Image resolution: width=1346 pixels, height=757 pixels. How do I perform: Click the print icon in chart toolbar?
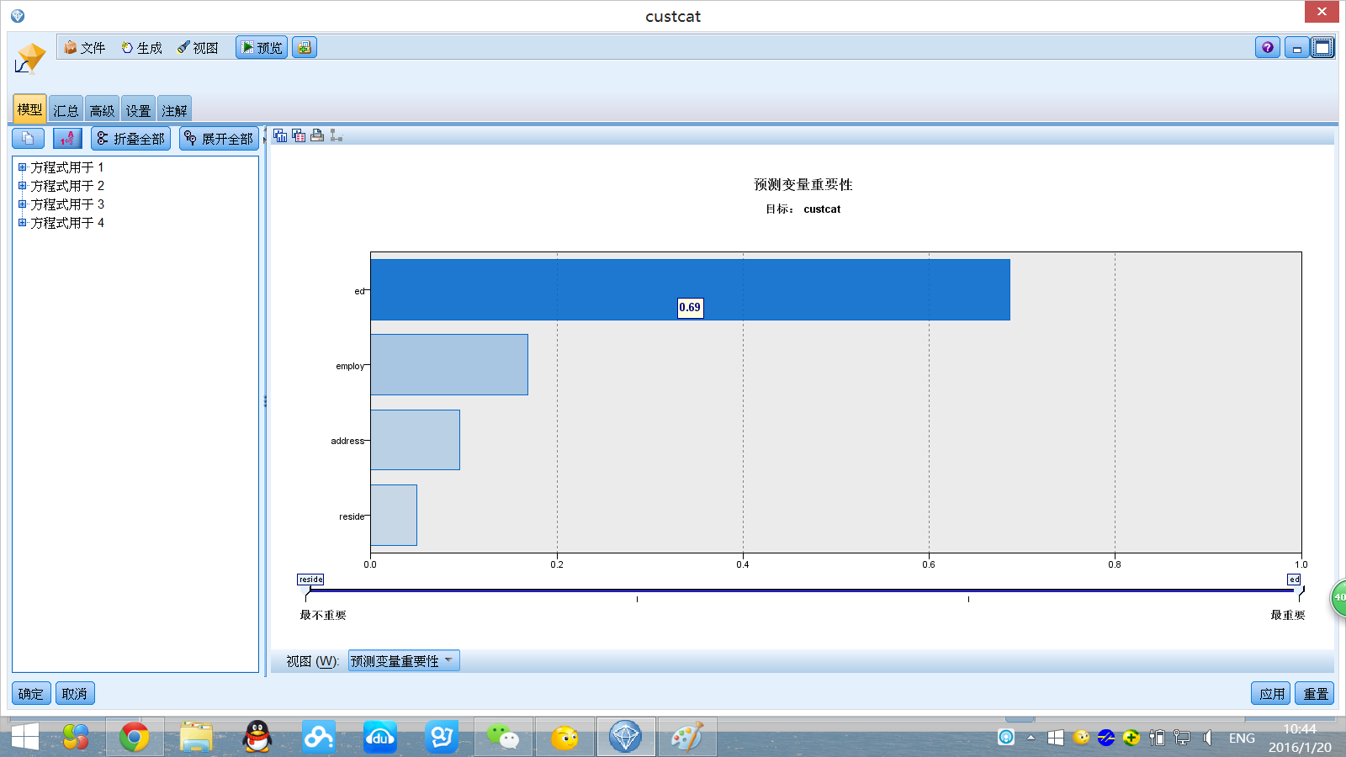317,135
